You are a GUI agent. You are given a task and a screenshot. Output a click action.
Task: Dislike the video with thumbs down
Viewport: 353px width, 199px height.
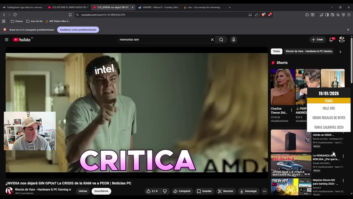coord(165,191)
